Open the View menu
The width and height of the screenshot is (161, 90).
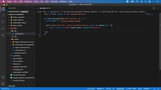point(36,1)
